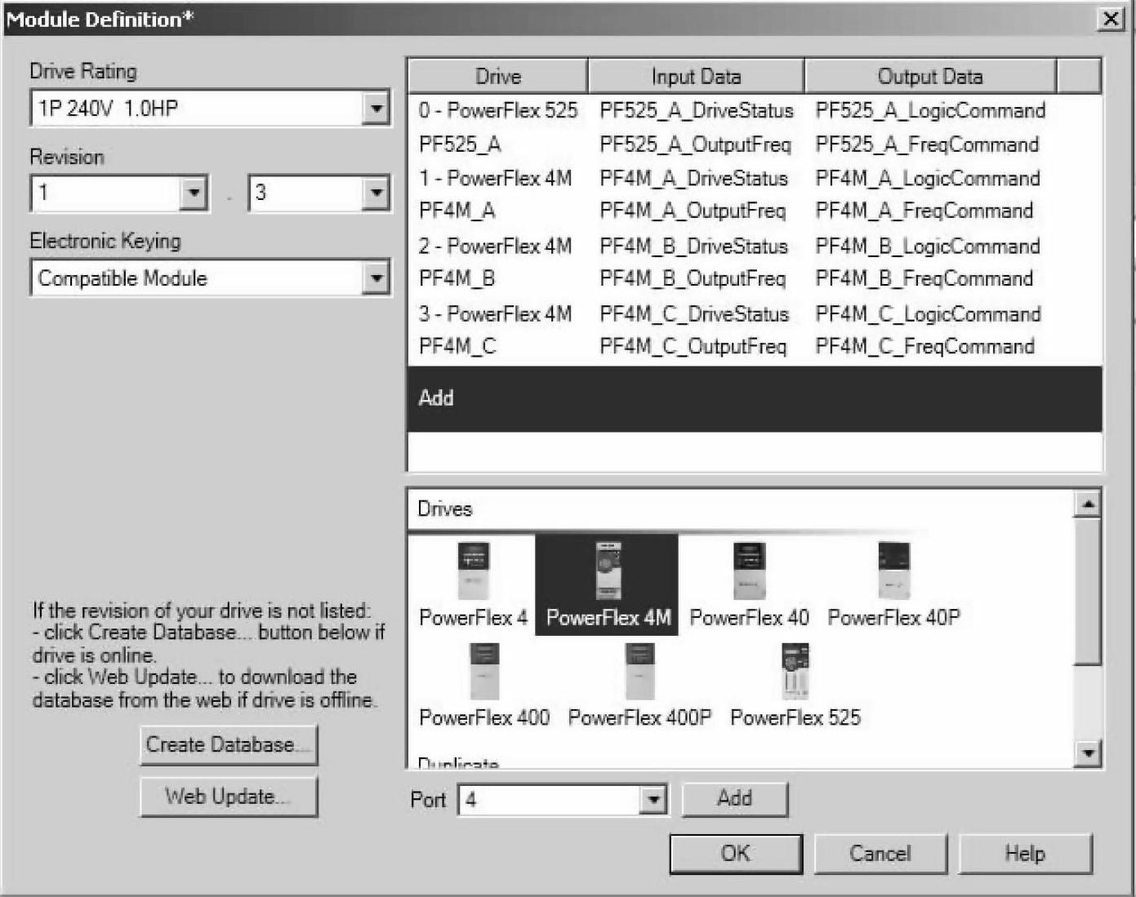
Task: Click the Drives list scrollbar down arrow
Action: pyautogui.click(x=1087, y=752)
